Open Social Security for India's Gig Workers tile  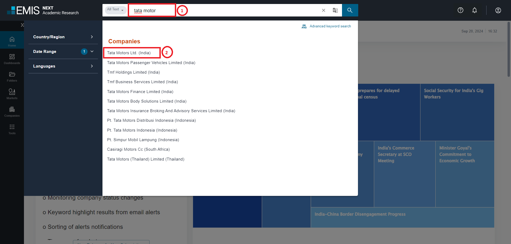tap(457, 112)
